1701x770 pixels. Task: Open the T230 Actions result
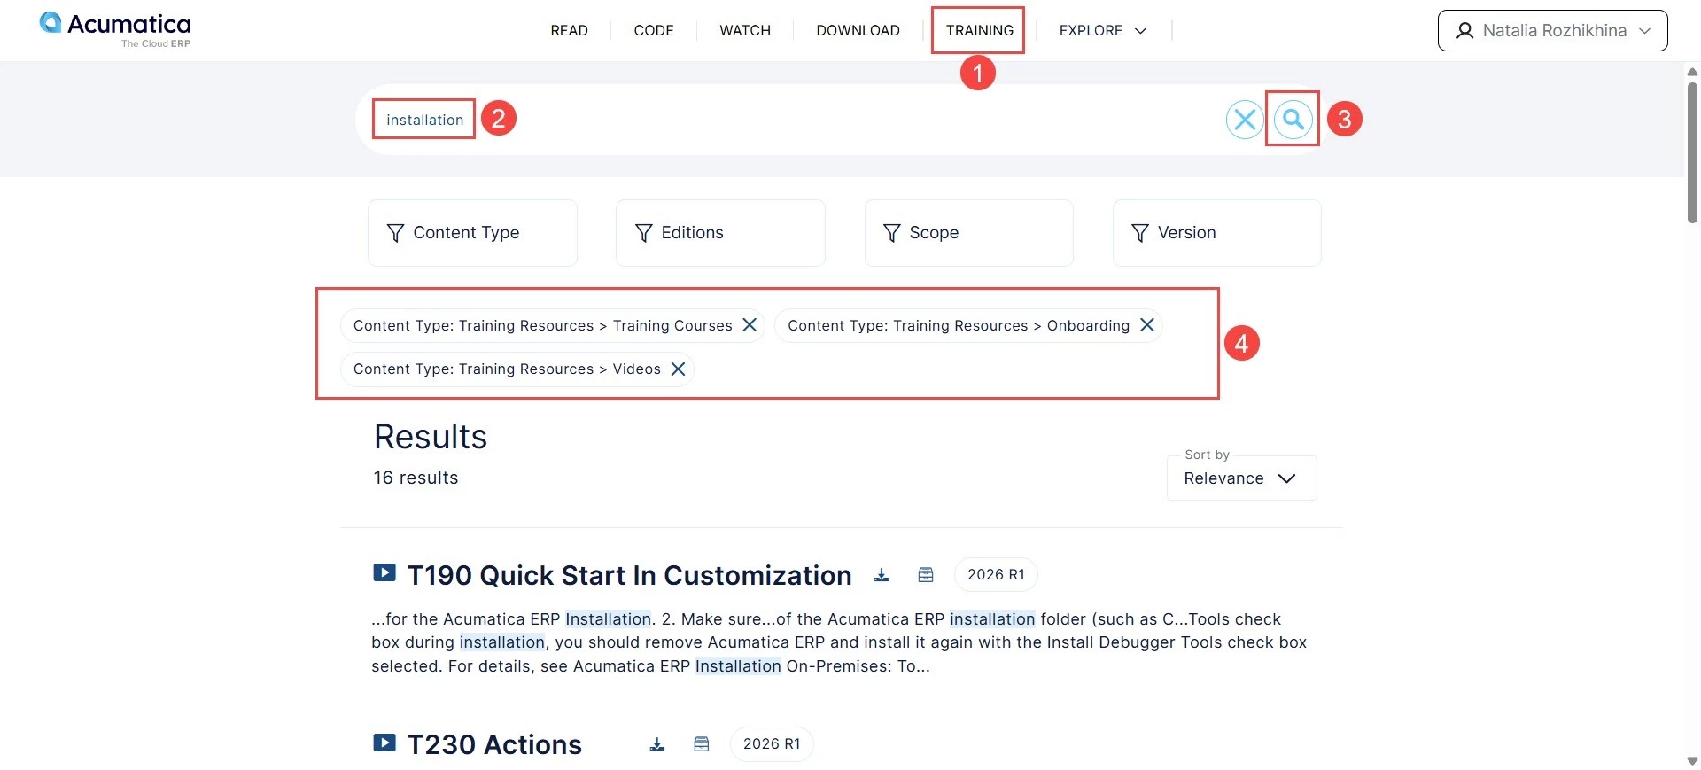494,744
